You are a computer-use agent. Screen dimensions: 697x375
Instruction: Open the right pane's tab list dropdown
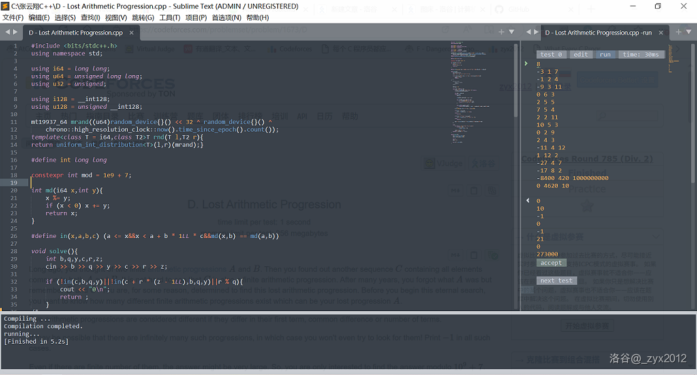[x=688, y=32]
